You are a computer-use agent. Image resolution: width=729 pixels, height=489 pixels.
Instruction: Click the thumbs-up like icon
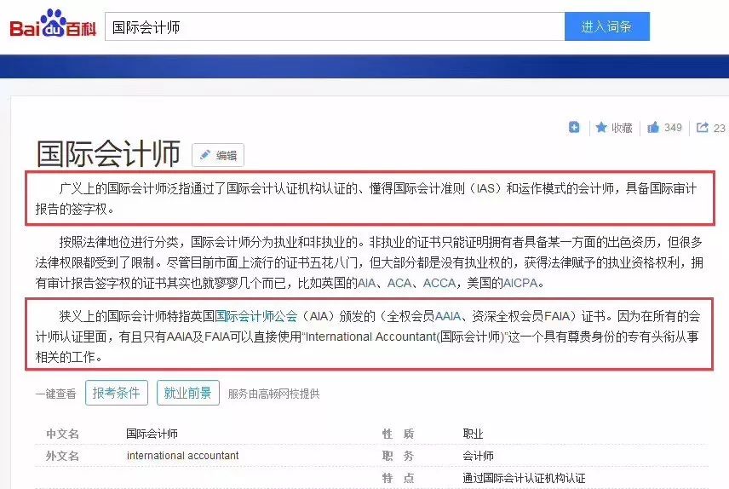coord(653,127)
